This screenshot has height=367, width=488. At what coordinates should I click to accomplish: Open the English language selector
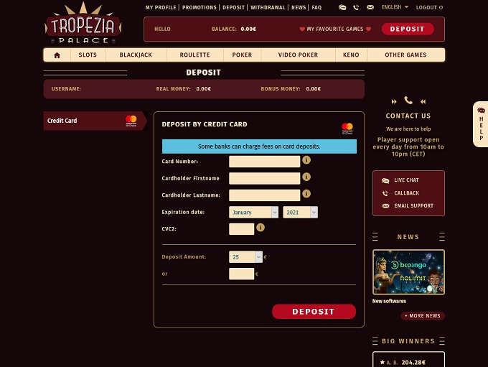(x=395, y=7)
